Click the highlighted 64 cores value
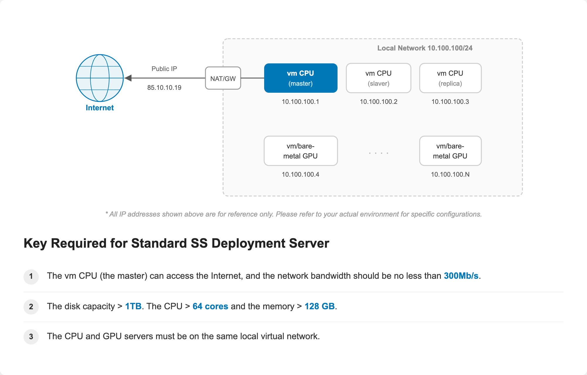Screen dimensions: 587x375 click(x=210, y=306)
